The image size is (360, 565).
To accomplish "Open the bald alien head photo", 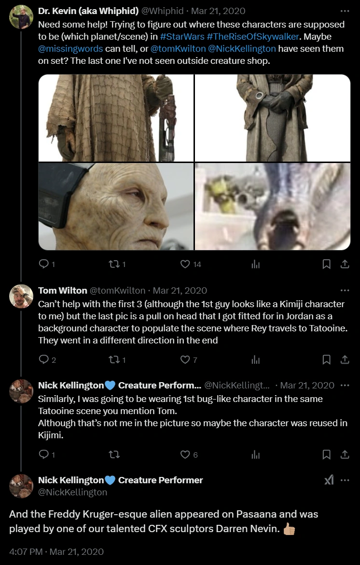I will 116,207.
